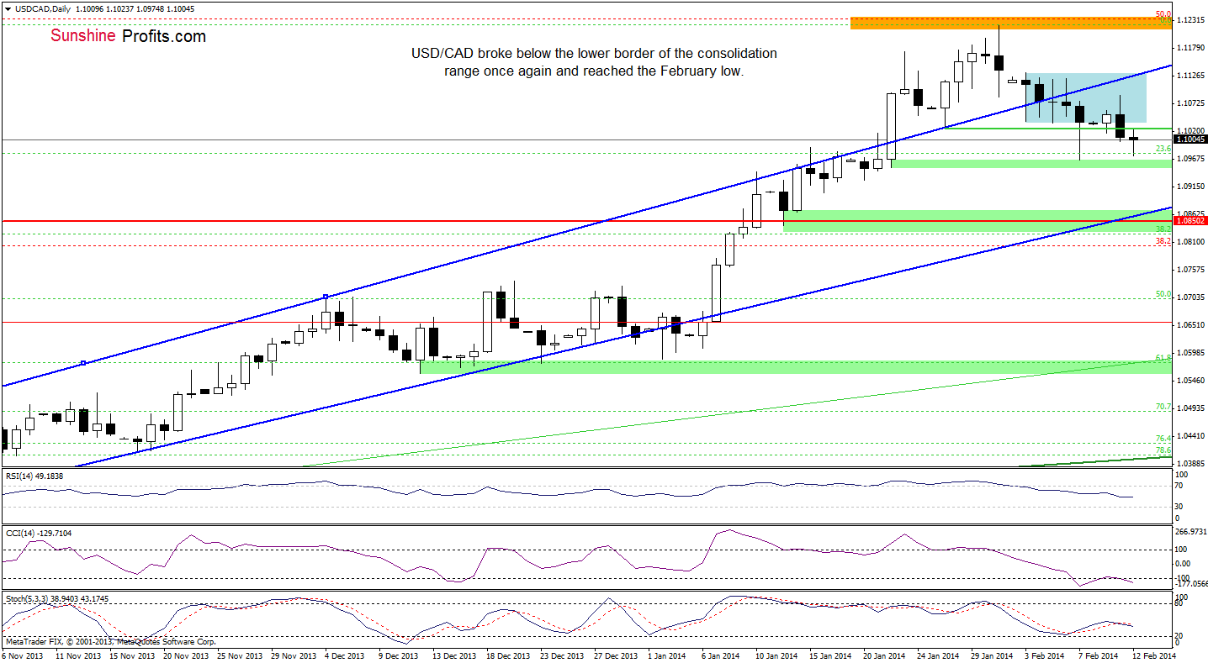Viewport: 1208px width, 663px height.
Task: Click the 3 Feb 2014 date label
Action: 1046,655
